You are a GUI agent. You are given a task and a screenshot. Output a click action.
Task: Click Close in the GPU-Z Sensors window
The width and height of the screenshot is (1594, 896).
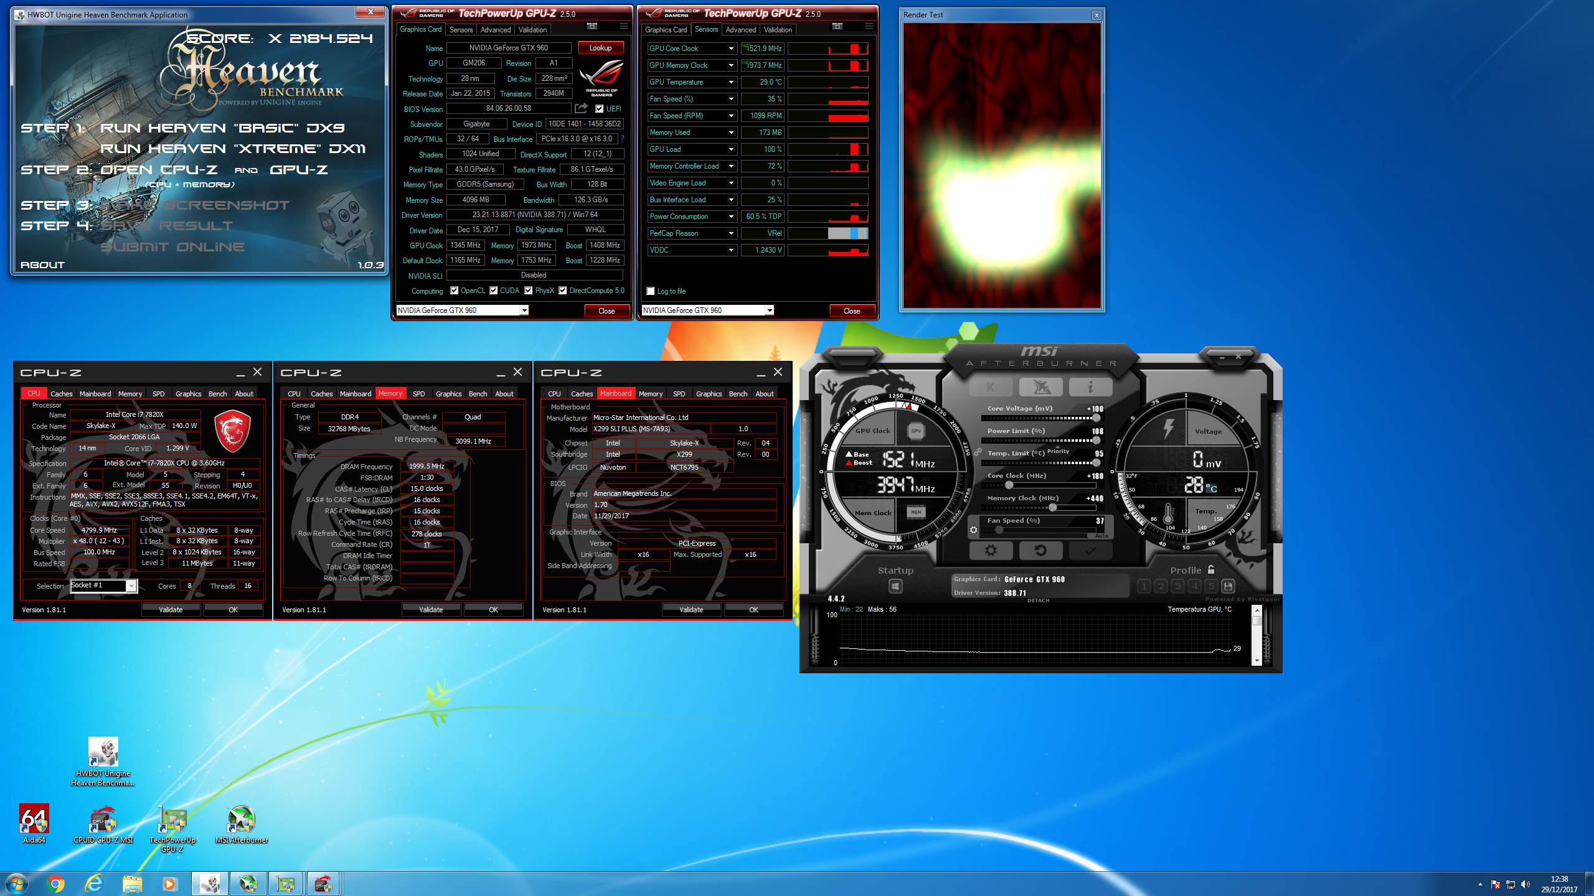(x=852, y=310)
